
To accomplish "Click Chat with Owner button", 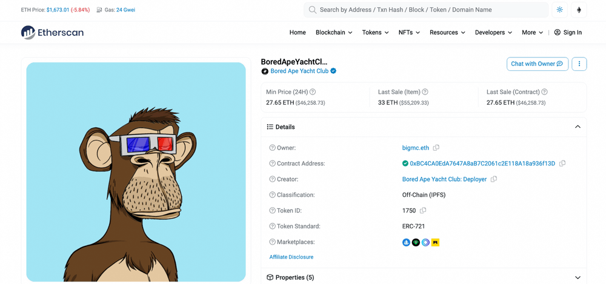I will point(537,64).
